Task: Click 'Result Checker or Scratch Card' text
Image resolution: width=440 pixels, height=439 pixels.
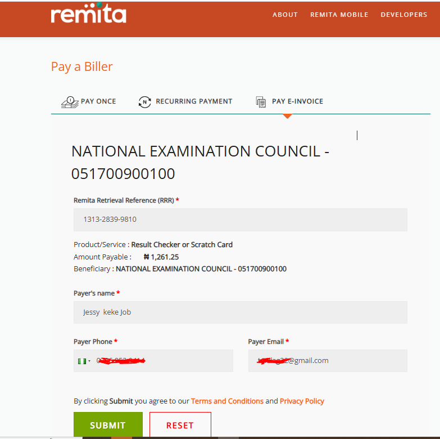Action: pos(182,244)
